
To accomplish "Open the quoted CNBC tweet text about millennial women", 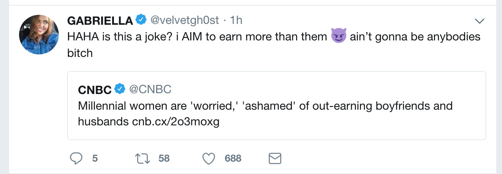I will (265, 106).
